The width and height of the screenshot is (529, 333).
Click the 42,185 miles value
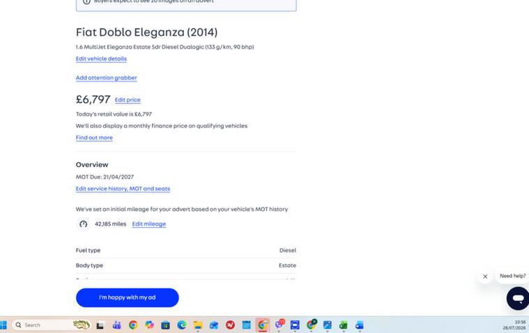[110, 224]
